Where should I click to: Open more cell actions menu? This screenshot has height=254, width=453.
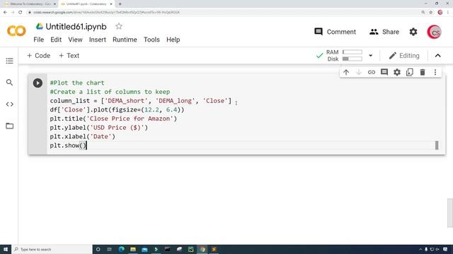click(x=435, y=72)
